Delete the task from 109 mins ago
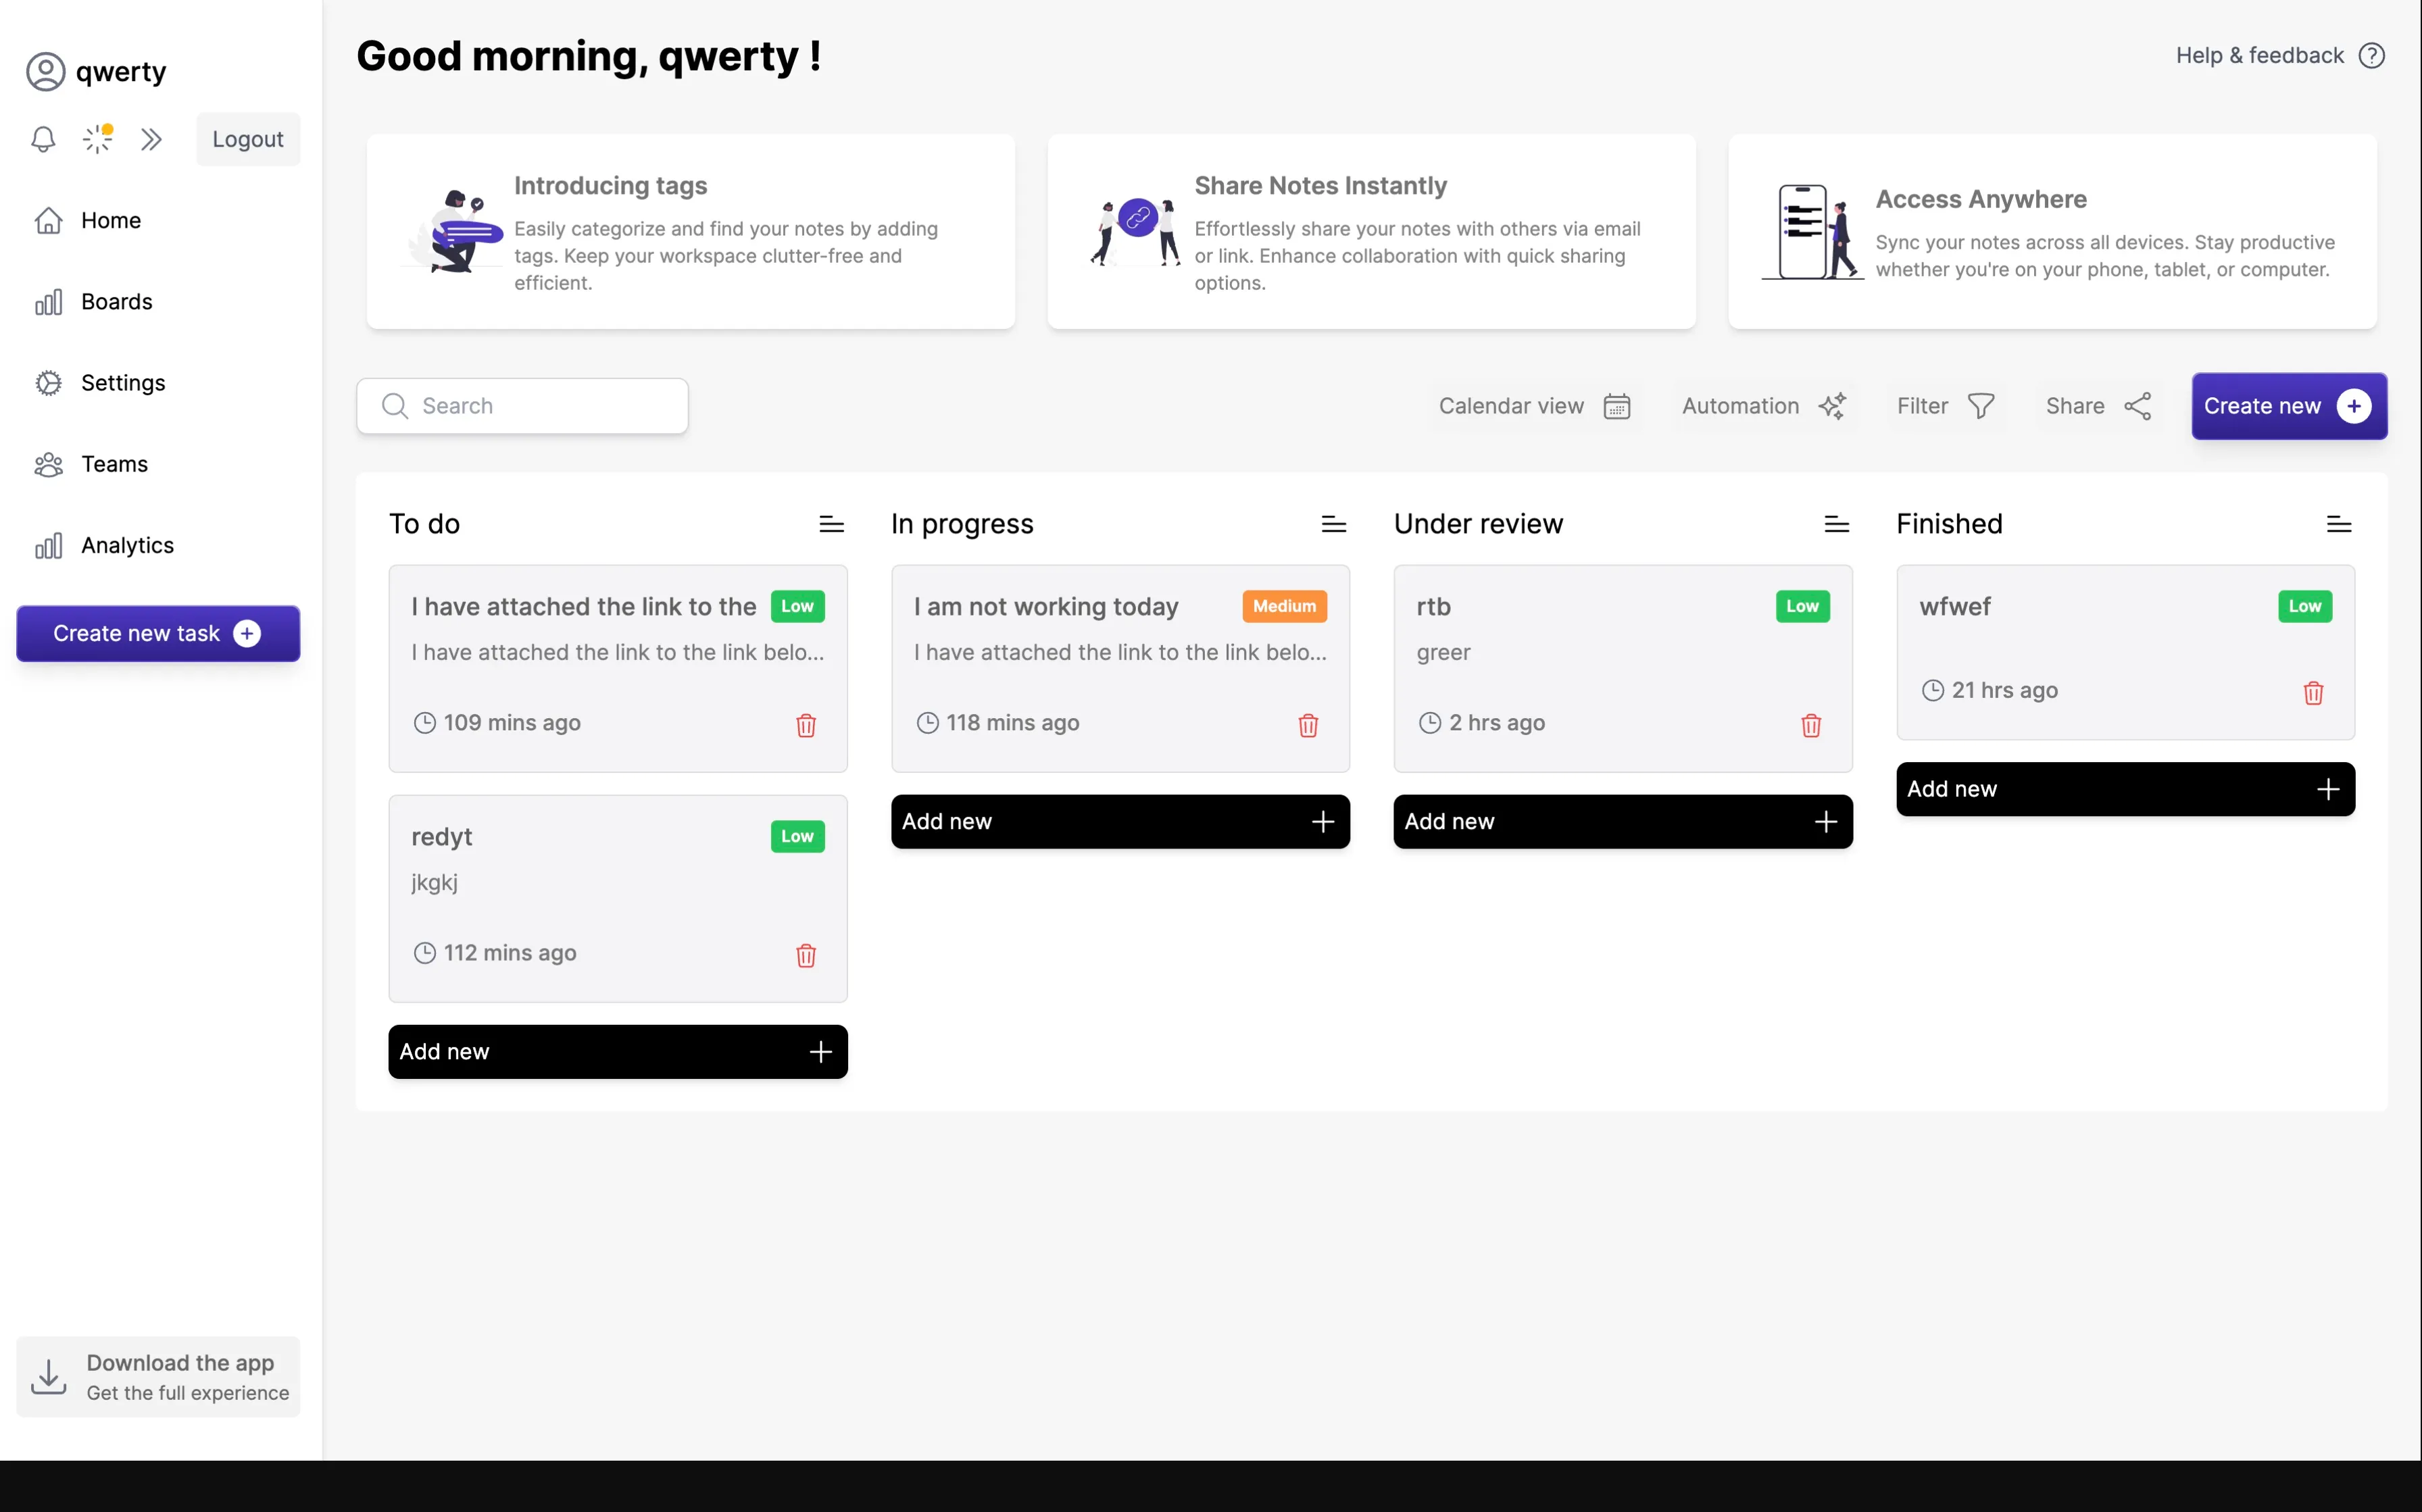 tap(806, 725)
